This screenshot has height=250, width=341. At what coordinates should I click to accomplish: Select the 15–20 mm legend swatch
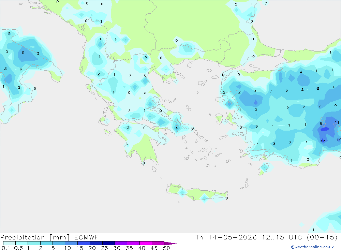84,243
